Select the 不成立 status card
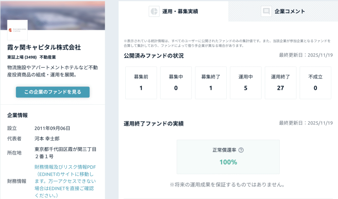This screenshot has width=338, height=199. [315, 83]
